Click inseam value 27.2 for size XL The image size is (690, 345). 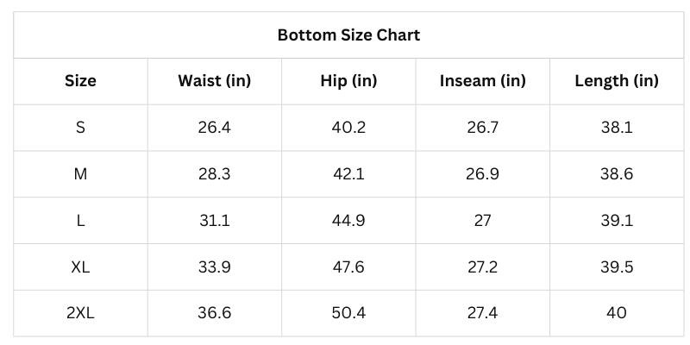tap(482, 267)
